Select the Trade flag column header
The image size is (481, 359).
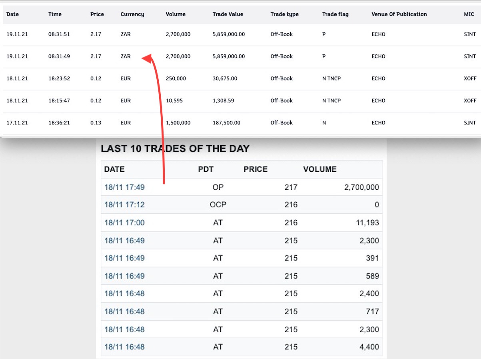pos(335,14)
